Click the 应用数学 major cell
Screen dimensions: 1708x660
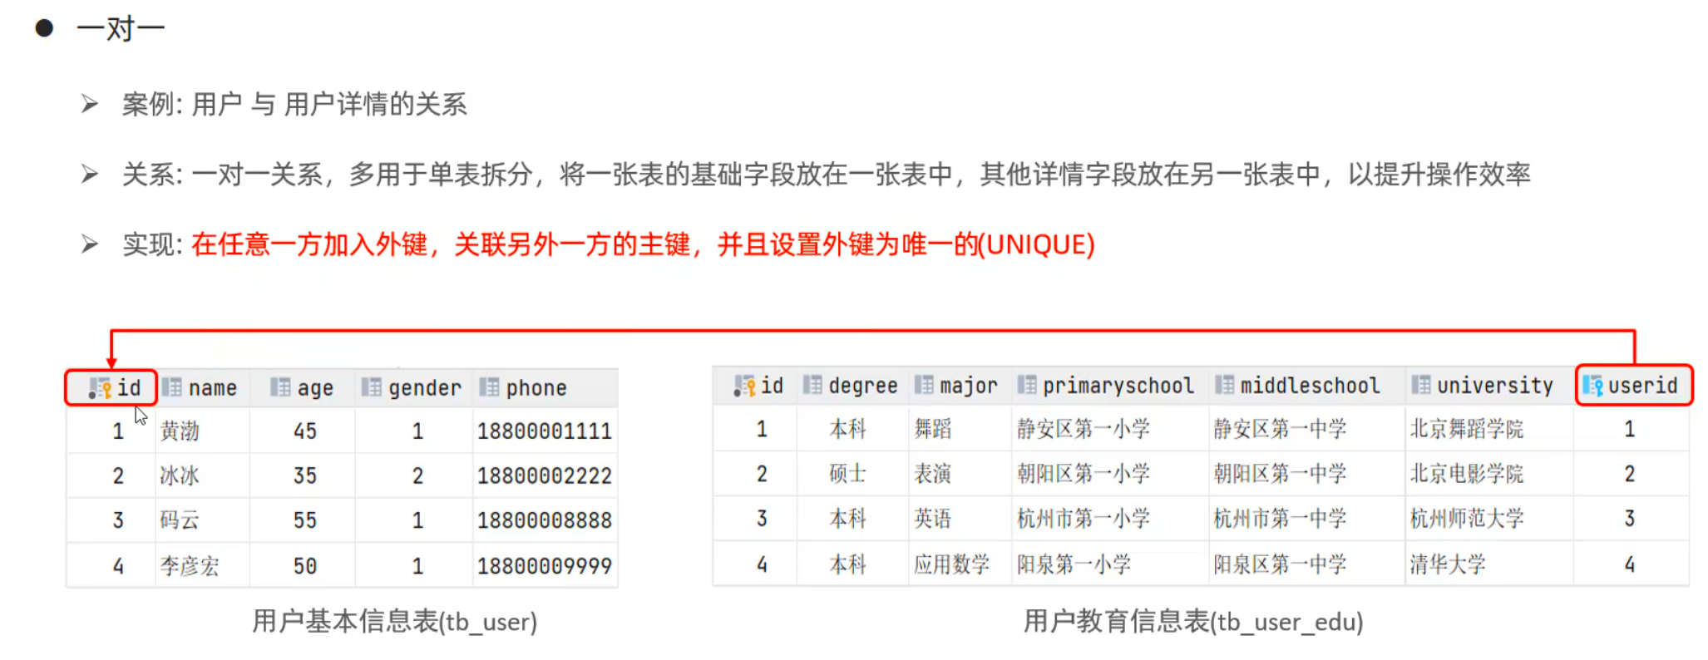[951, 564]
